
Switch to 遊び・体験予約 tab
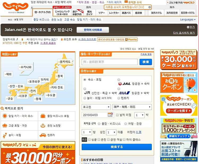click(x=77, y=13)
